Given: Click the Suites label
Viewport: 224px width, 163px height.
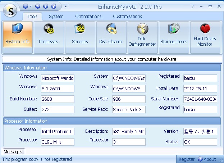Looking at the screenshot, I should click(31, 109).
